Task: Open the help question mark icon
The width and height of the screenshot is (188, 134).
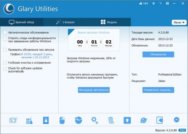Action: click(x=167, y=3)
